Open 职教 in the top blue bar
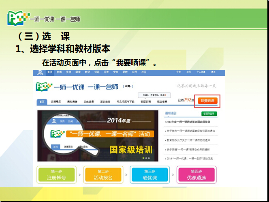The image size is (269, 202). coord(125,72)
